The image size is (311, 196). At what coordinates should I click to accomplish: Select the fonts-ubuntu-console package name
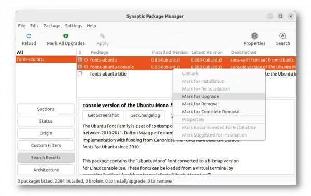coord(112,67)
